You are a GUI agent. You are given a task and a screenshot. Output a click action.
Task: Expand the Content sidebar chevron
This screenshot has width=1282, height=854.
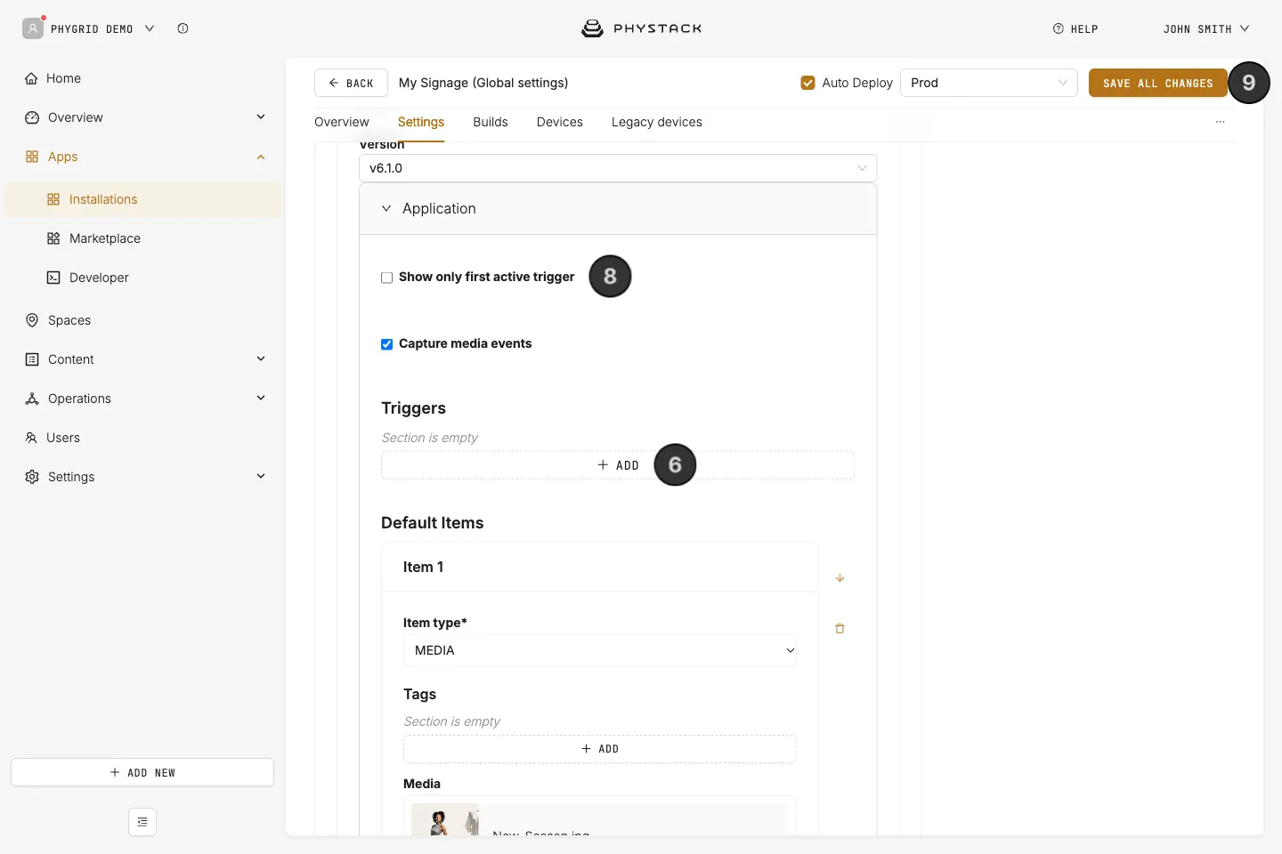[261, 359]
